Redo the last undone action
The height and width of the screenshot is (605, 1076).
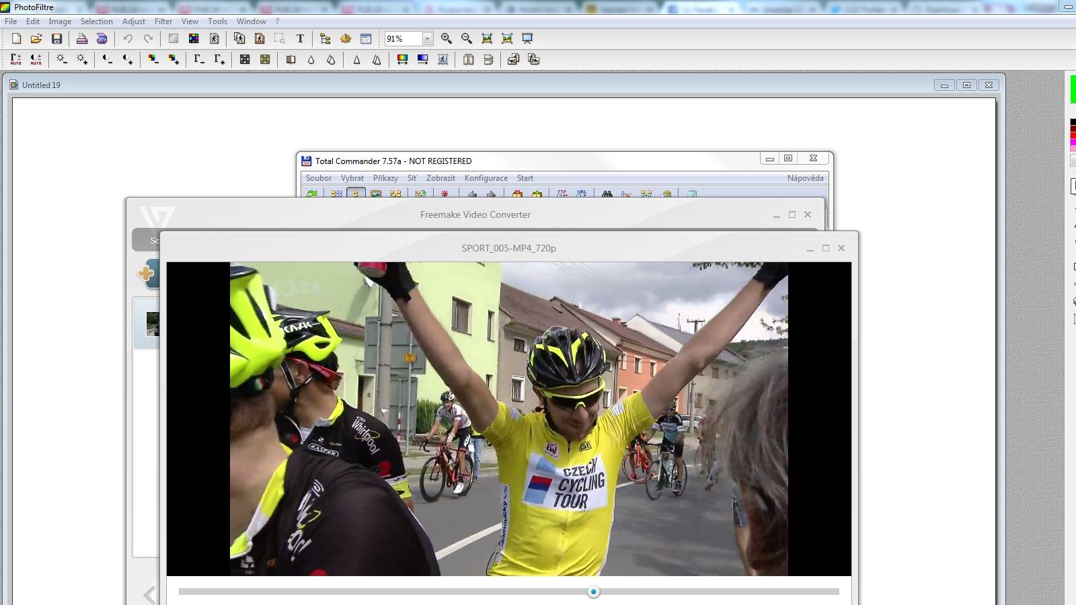[148, 39]
